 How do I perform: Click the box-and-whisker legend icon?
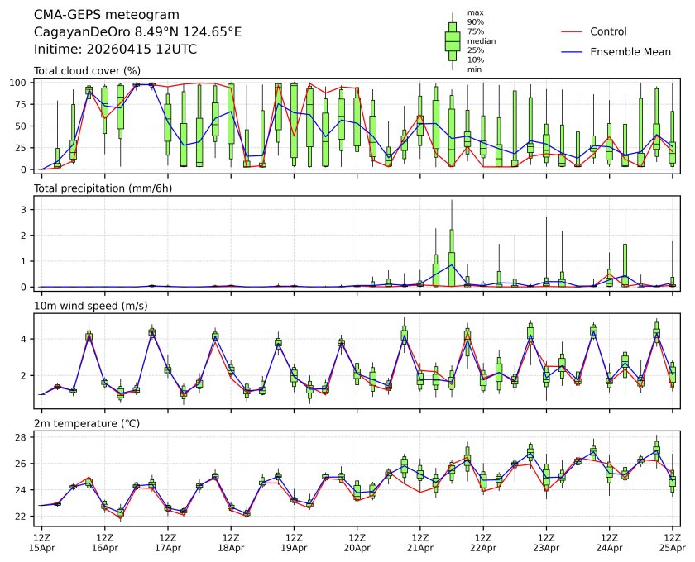(x=452, y=41)
